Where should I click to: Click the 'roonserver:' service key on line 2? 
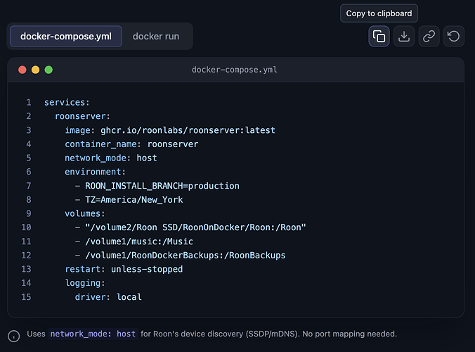coord(82,116)
